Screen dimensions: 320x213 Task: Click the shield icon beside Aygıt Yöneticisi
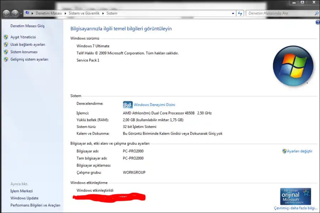[6, 37]
